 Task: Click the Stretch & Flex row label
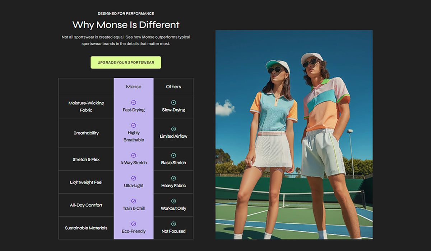point(86,160)
